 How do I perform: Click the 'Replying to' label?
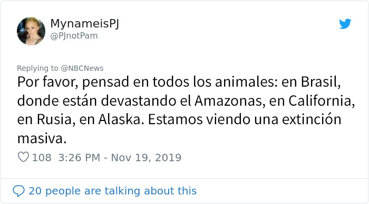[x=37, y=68]
